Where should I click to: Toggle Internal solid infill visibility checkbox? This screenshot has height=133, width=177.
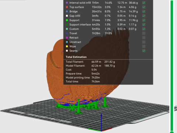pos(144,3)
